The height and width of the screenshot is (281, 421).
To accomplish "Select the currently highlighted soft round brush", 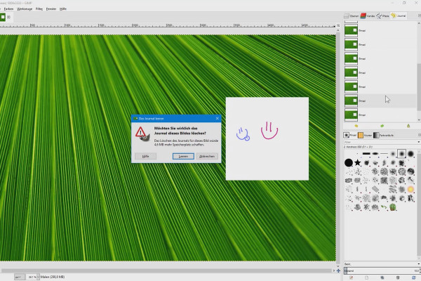I will (x=401, y=154).
